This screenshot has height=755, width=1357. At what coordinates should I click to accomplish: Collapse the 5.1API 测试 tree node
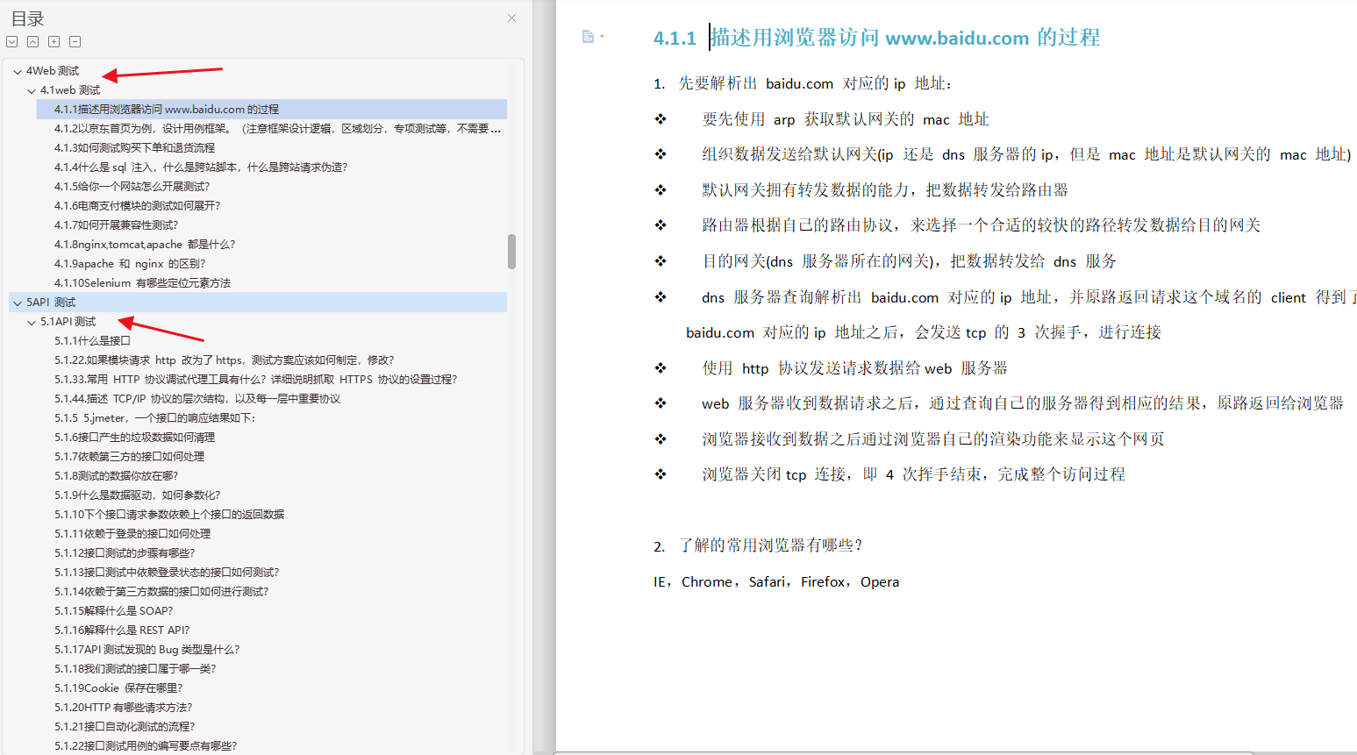(32, 322)
